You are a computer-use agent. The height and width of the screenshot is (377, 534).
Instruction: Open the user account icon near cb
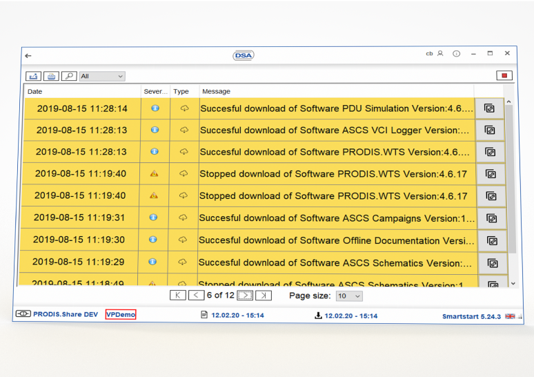click(x=440, y=54)
